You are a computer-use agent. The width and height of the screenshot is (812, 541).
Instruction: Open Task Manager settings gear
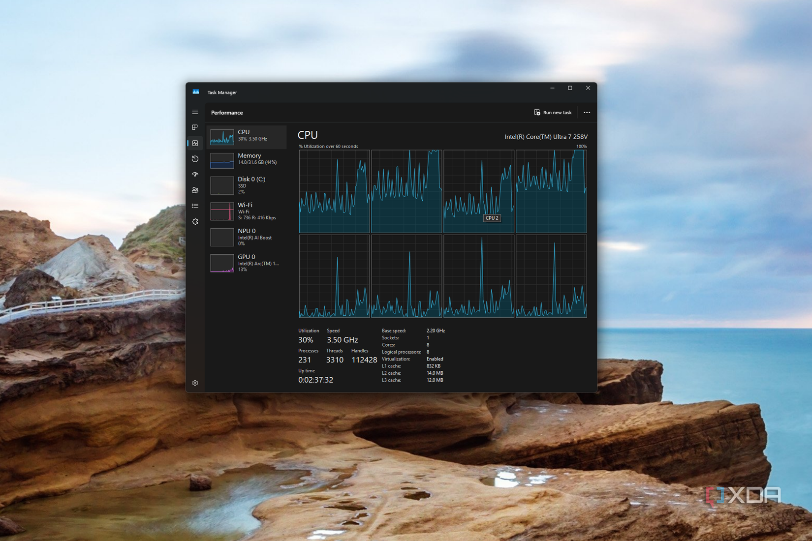click(x=195, y=383)
